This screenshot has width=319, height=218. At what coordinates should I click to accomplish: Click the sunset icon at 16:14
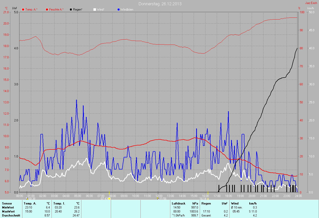pos(208,198)
